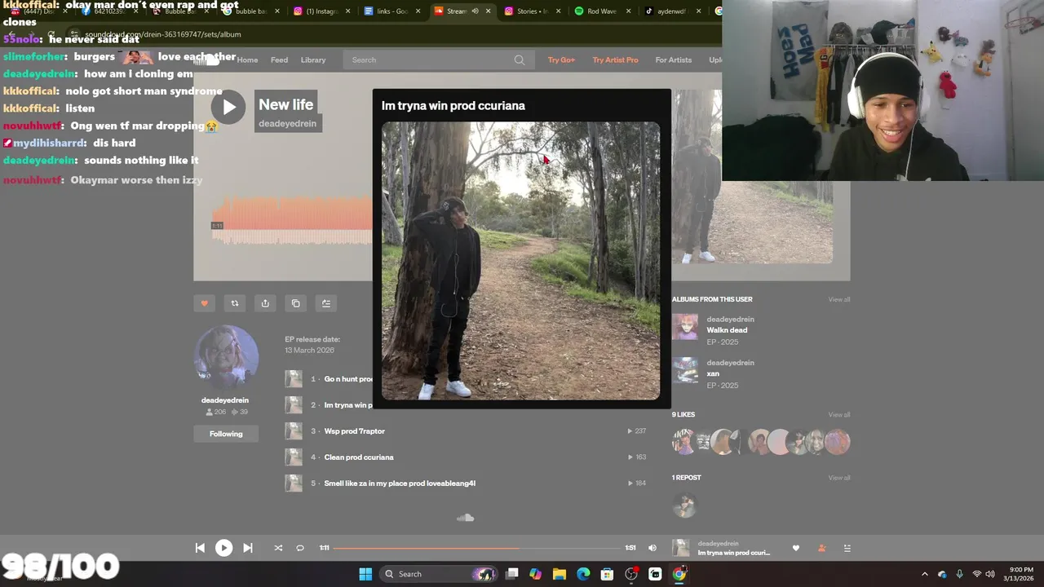Click the reposter avatar under 1 Repost

coord(684,505)
